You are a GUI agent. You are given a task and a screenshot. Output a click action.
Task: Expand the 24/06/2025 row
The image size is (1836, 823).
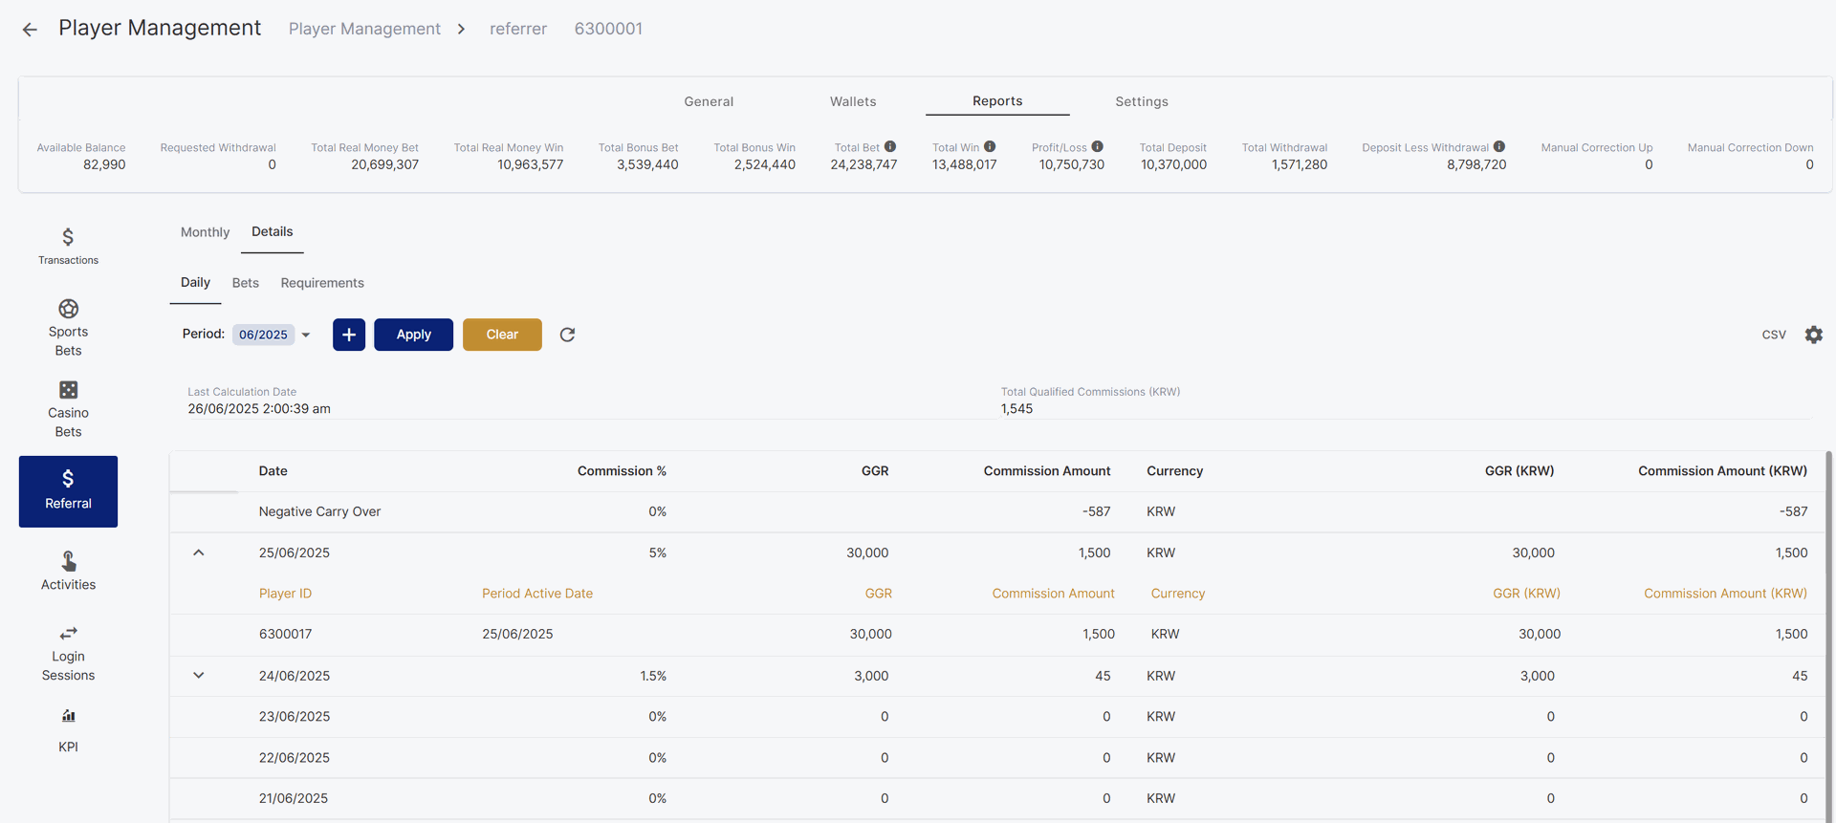click(199, 675)
